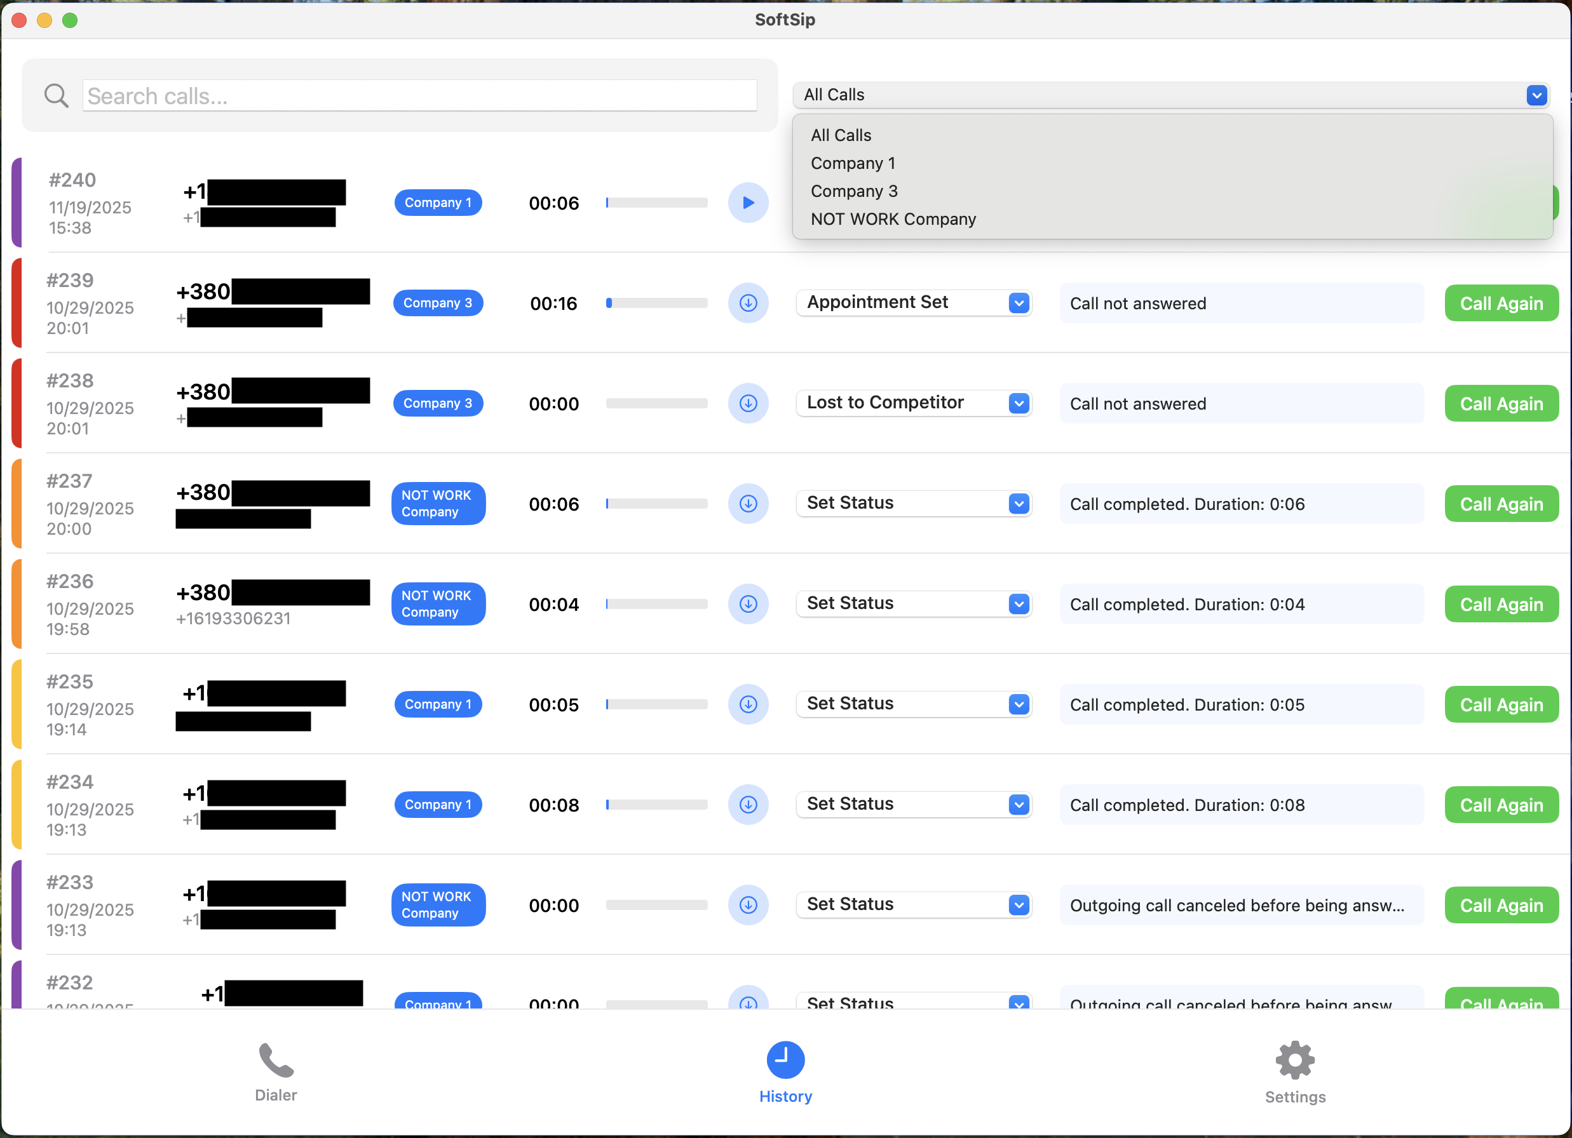Screen dimensions: 1572x1138
Task: Open the Lost to Competitor dropdown for call #238
Action: 914,403
